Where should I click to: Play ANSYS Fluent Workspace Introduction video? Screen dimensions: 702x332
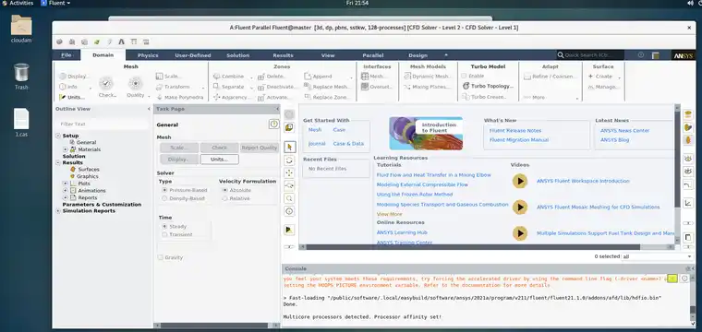(x=520, y=181)
